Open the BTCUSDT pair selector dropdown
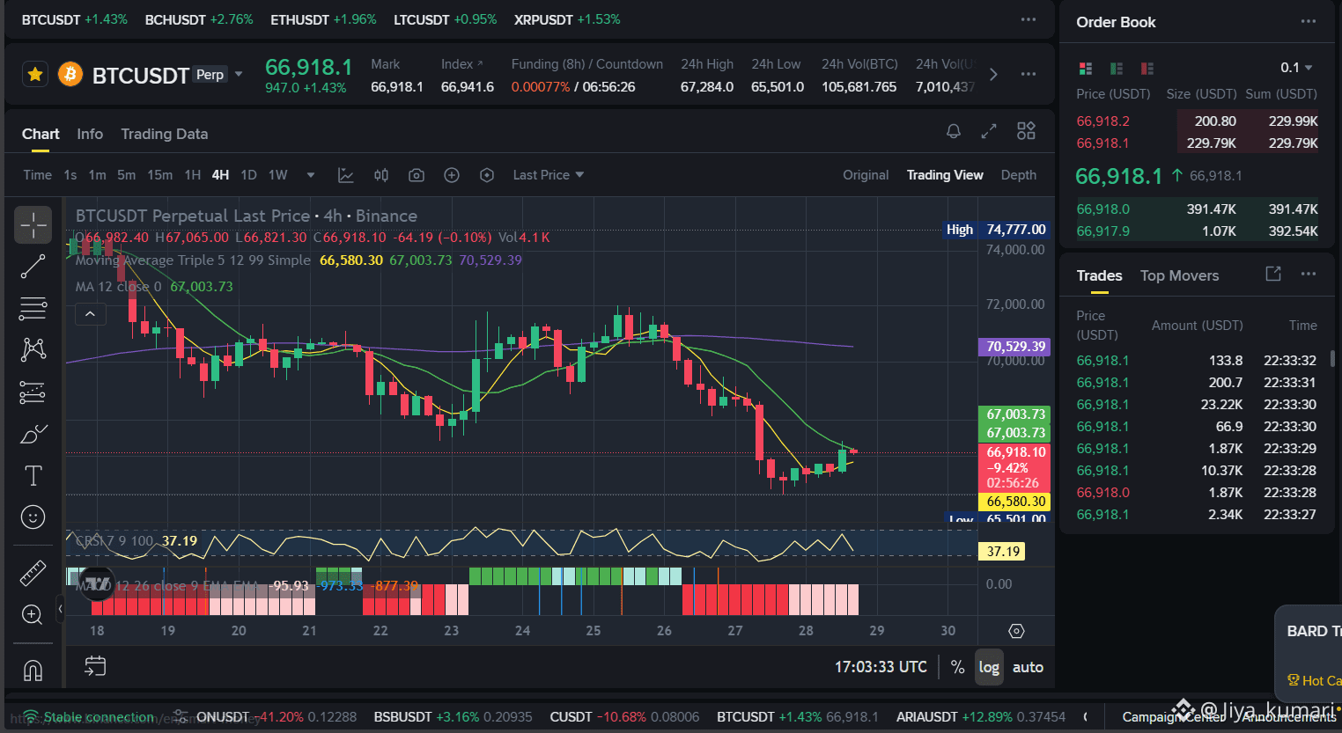This screenshot has width=1342, height=733. [239, 75]
